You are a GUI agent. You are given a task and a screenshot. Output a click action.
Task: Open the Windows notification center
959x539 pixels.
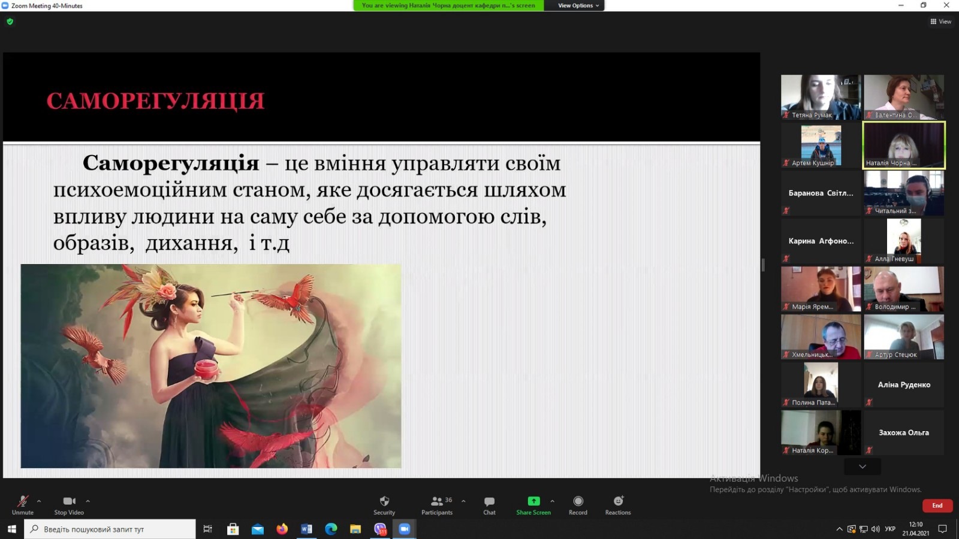pos(942,529)
